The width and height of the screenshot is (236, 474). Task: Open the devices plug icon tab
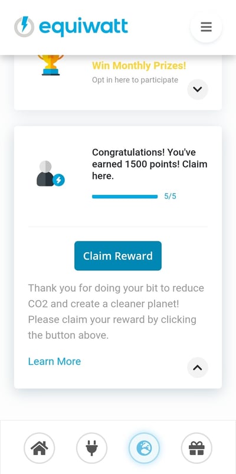point(91,448)
